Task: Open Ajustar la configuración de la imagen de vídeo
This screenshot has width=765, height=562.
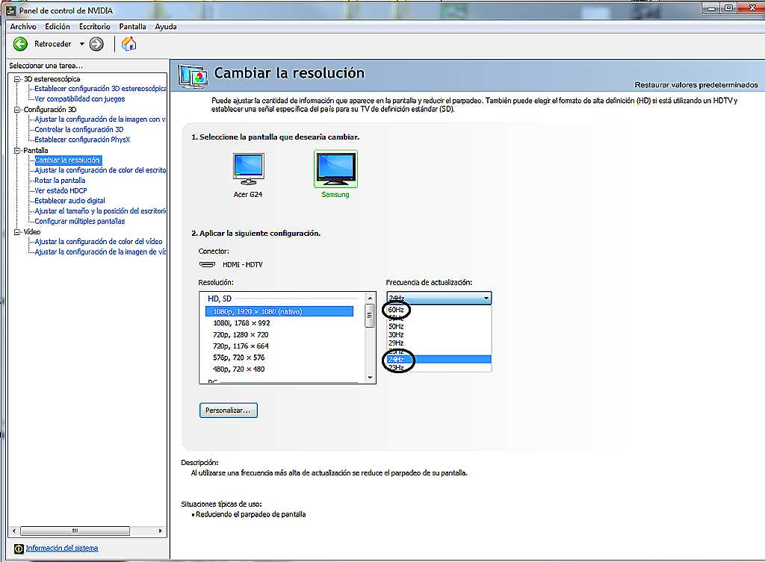Action: click(x=100, y=252)
